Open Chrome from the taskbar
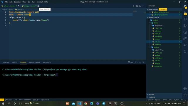The width and height of the screenshot is (188, 106). [x=85, y=103]
